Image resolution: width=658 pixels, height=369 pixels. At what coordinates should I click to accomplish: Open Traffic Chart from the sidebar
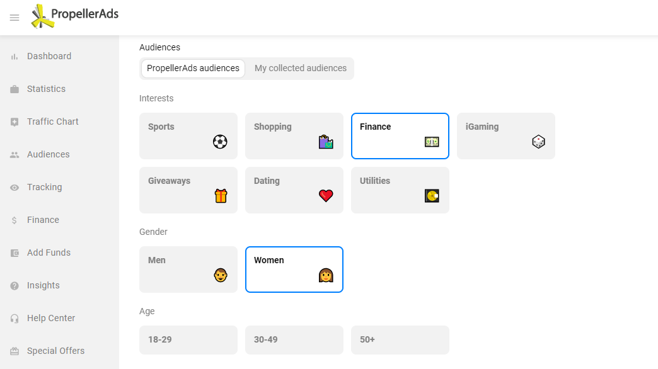pos(13,122)
